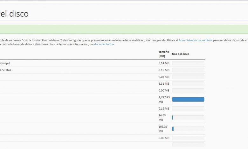Image resolution: width=248 pixels, height=149 pixels.
Task: Click the full blue 1,797.93 MB usage bar
Action: pyautogui.click(x=188, y=100)
